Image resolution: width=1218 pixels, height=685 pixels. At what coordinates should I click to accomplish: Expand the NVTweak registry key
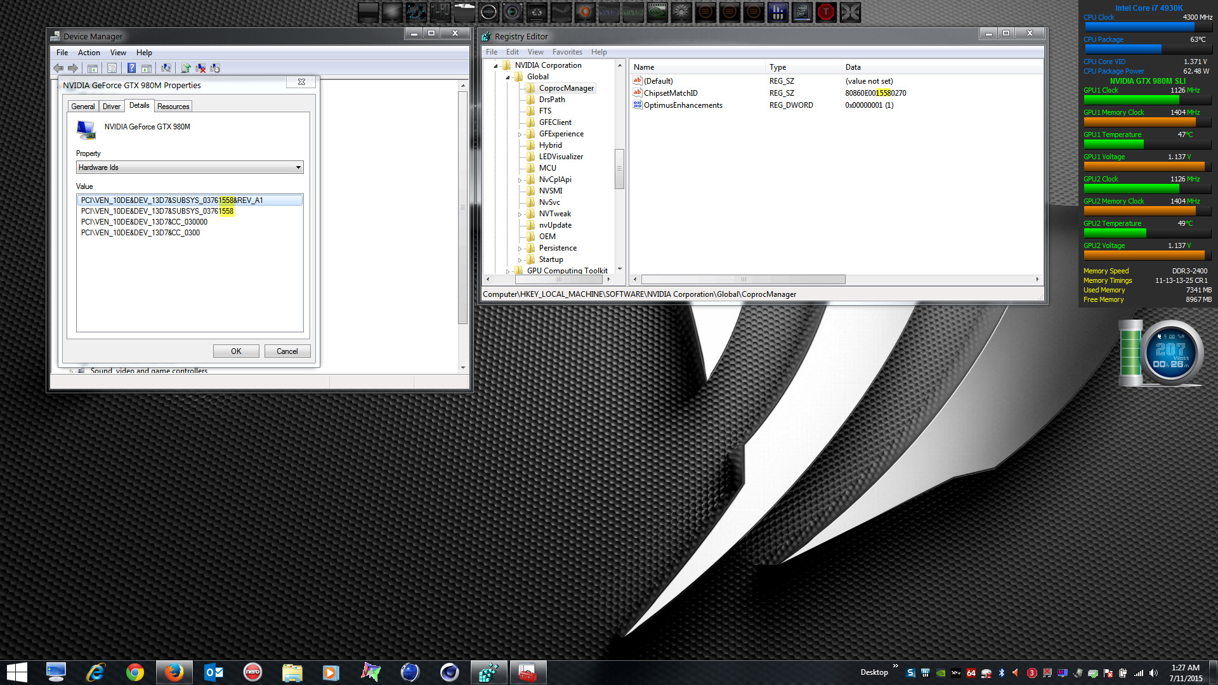pyautogui.click(x=520, y=214)
